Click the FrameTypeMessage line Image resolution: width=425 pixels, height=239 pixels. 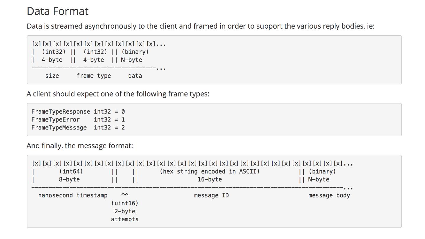pyautogui.click(x=78, y=127)
